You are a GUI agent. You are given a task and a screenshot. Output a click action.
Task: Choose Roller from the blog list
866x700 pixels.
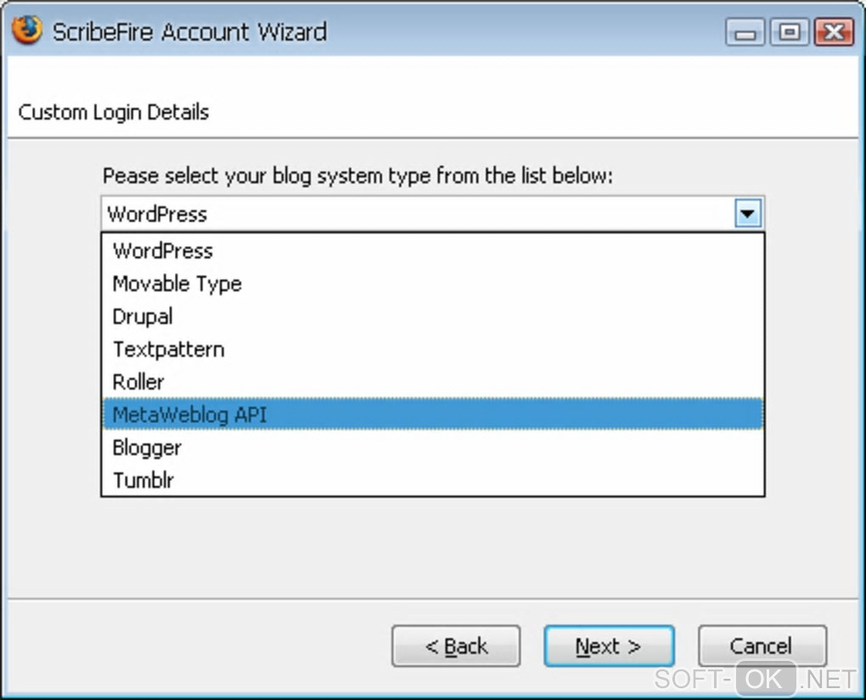pos(138,382)
